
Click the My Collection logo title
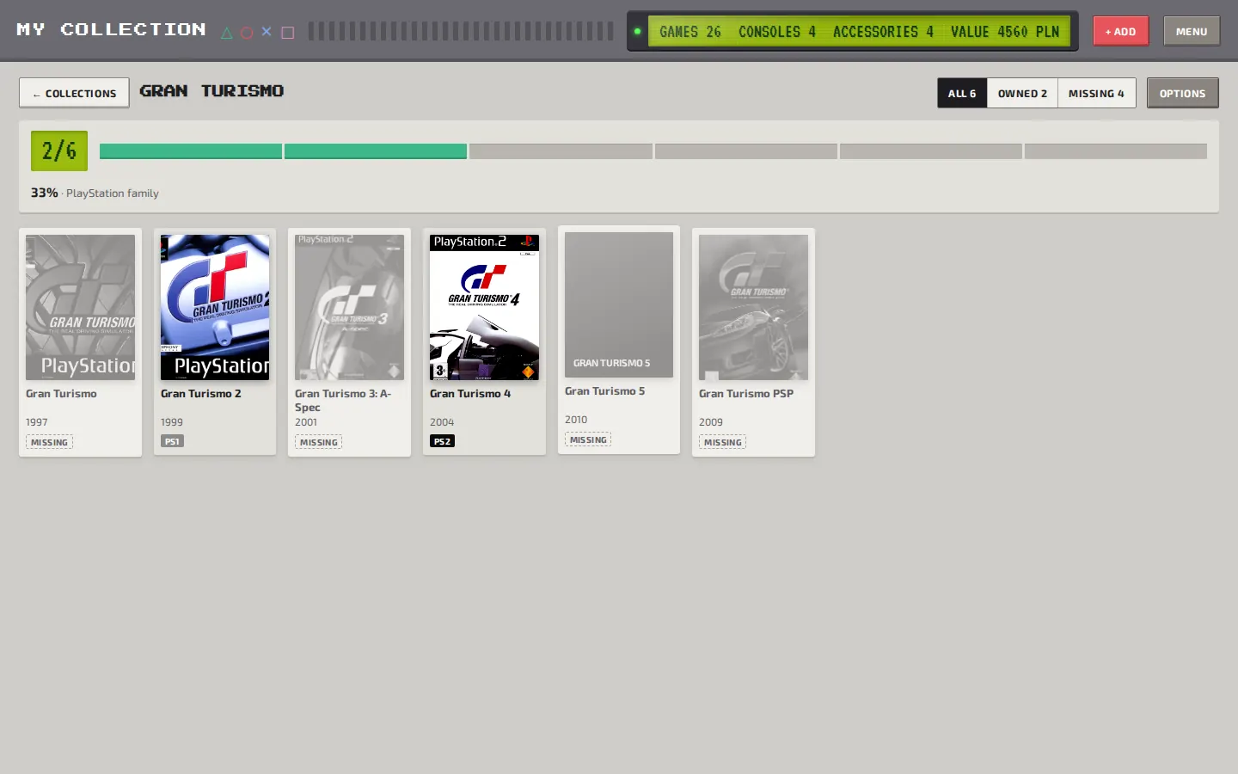(x=112, y=30)
